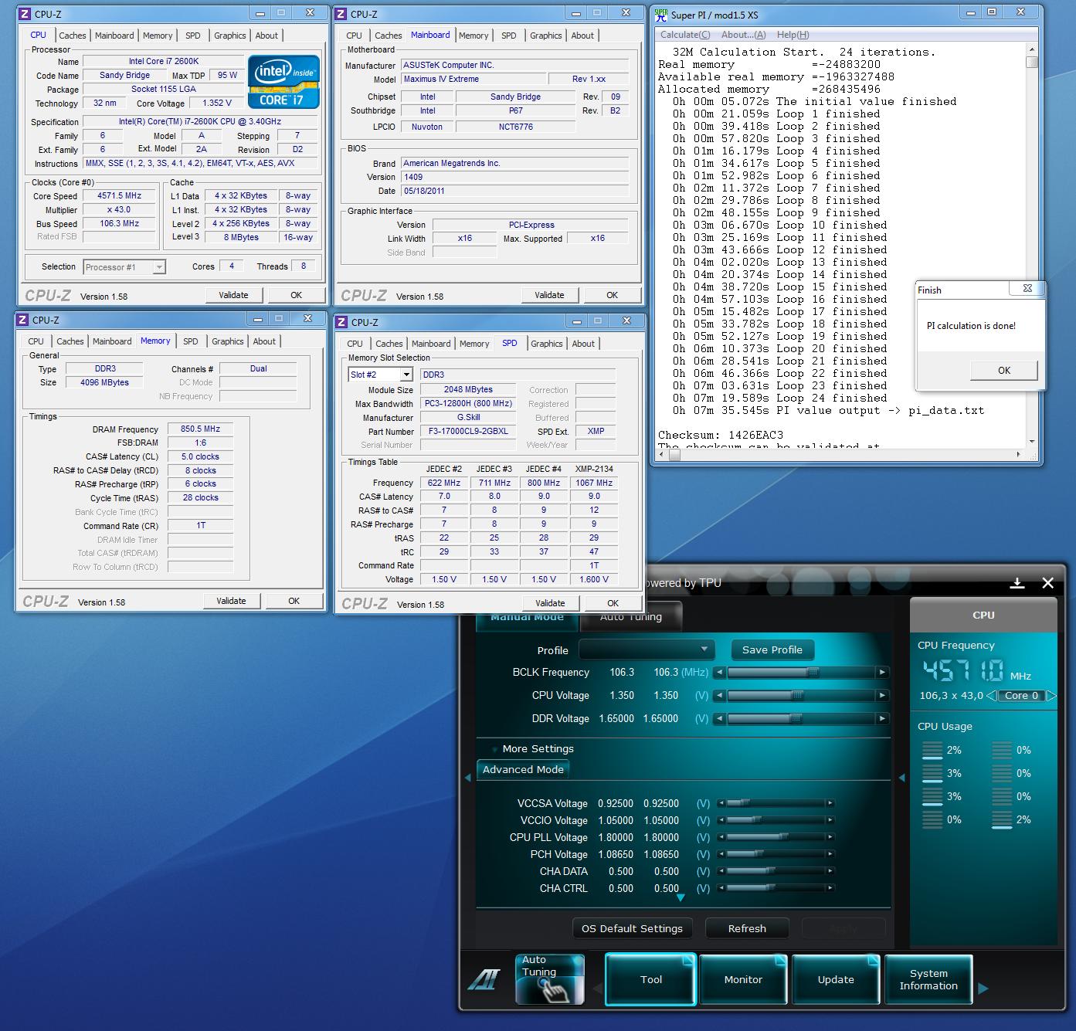Click OK in CPU-Z Mainboard window
The image size is (1076, 1031).
coord(612,295)
